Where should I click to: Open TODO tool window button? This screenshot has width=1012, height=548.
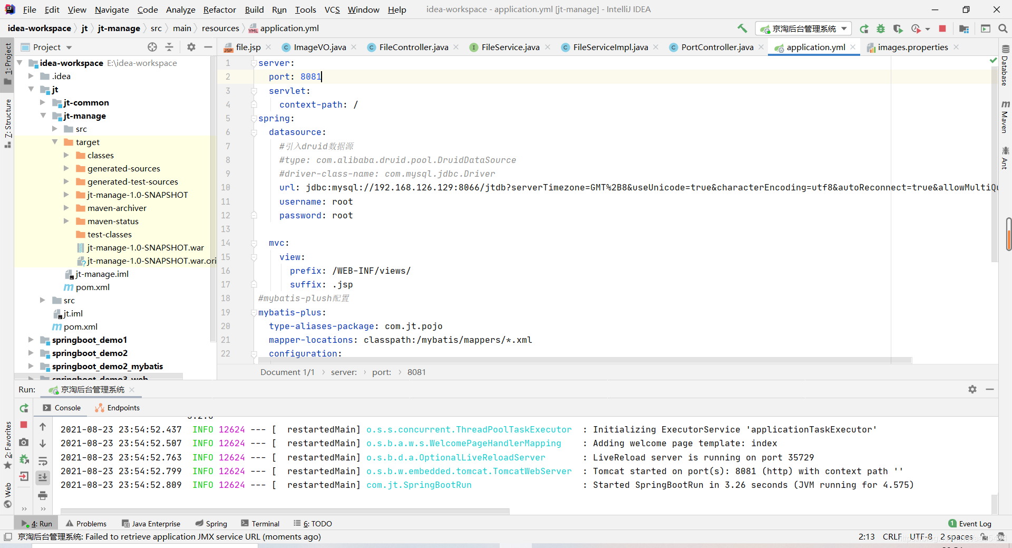(x=313, y=524)
